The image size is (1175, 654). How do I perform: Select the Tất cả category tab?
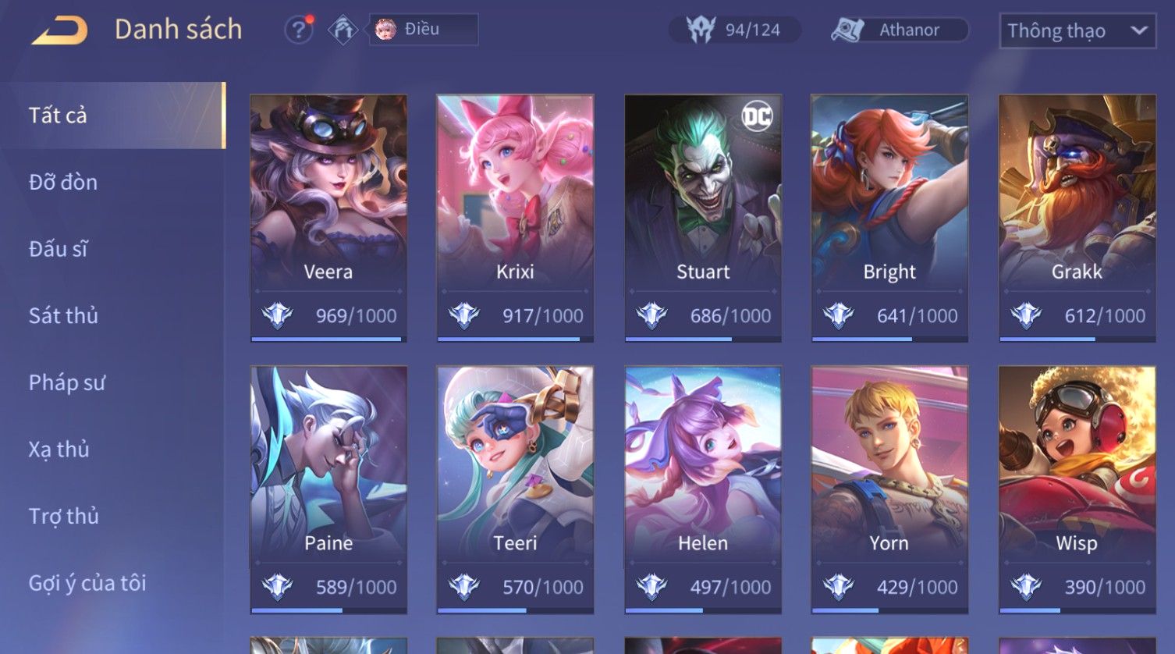(113, 116)
